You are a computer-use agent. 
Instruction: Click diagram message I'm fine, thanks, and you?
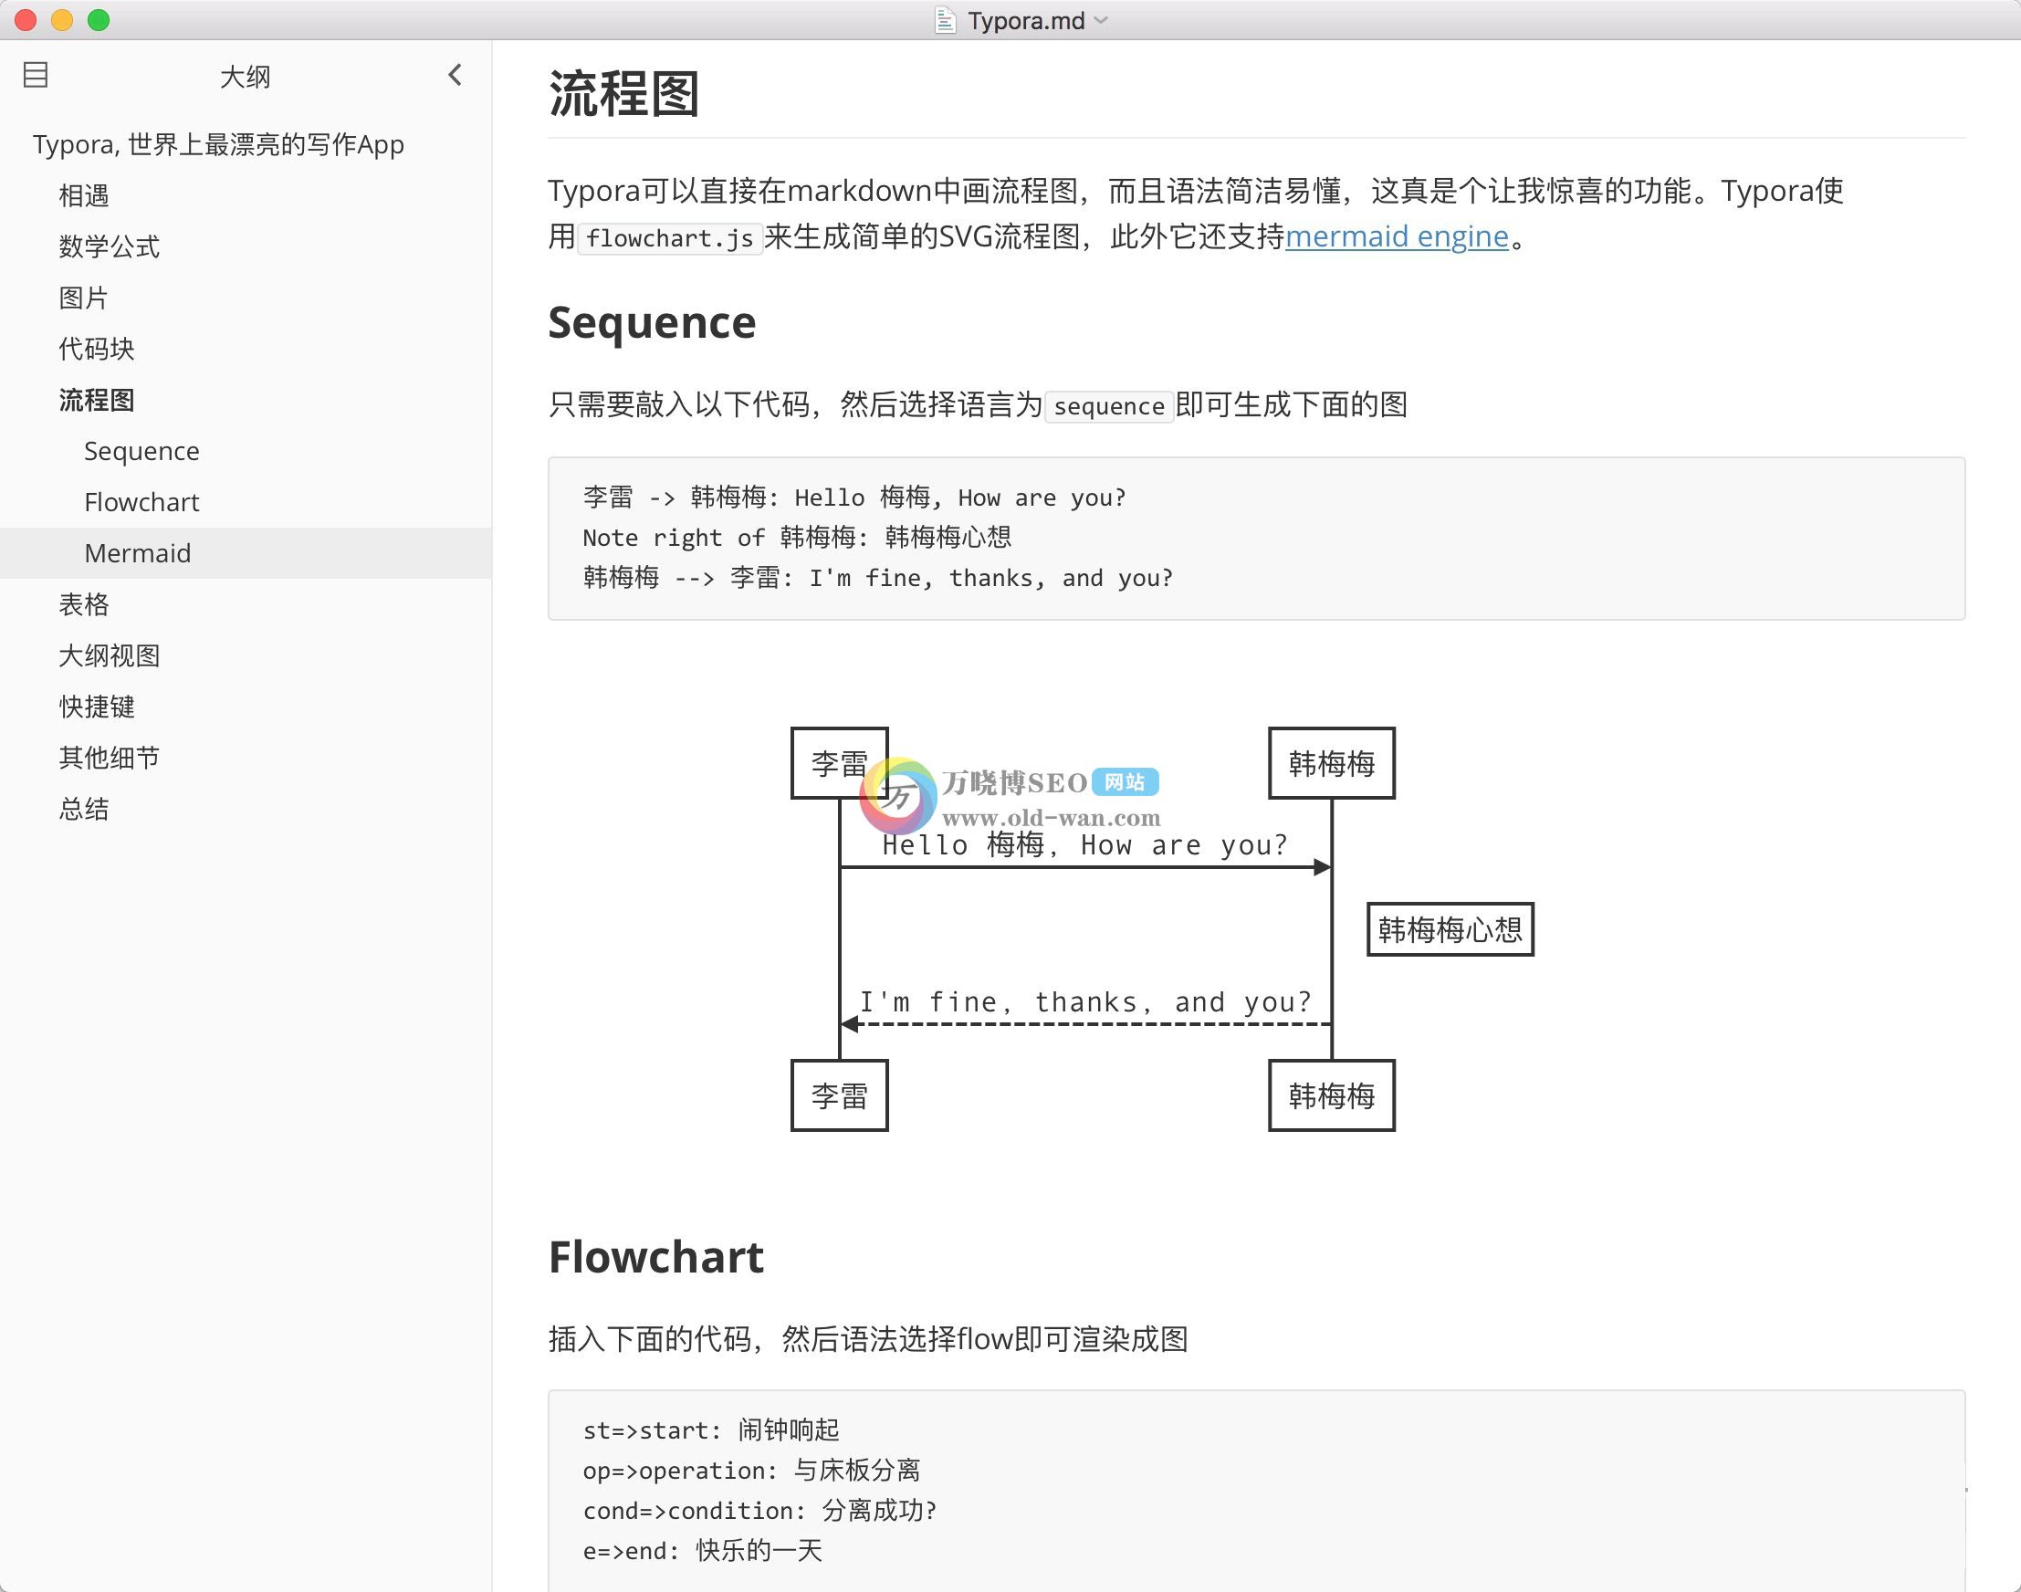click(1085, 1002)
